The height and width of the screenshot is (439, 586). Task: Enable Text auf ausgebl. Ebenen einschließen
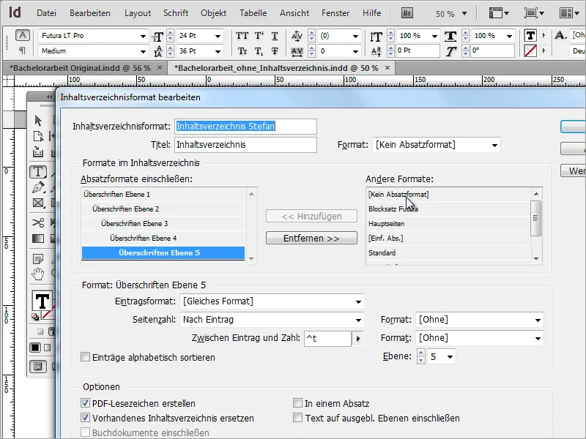tap(297, 418)
